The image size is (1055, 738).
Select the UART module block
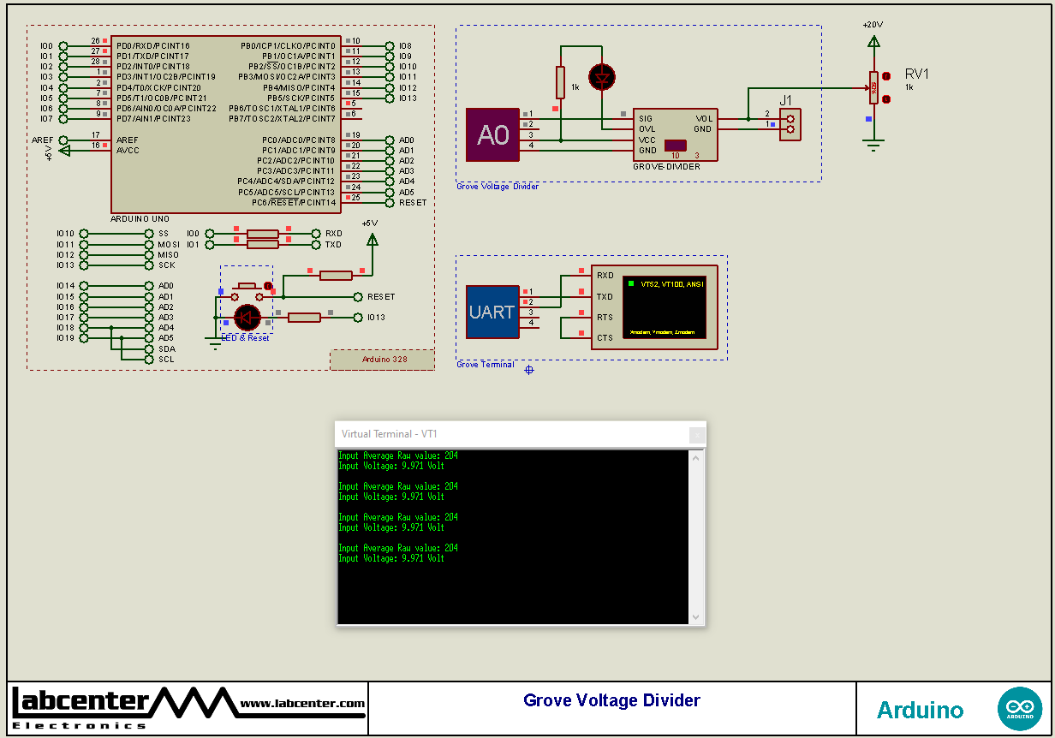pos(492,312)
